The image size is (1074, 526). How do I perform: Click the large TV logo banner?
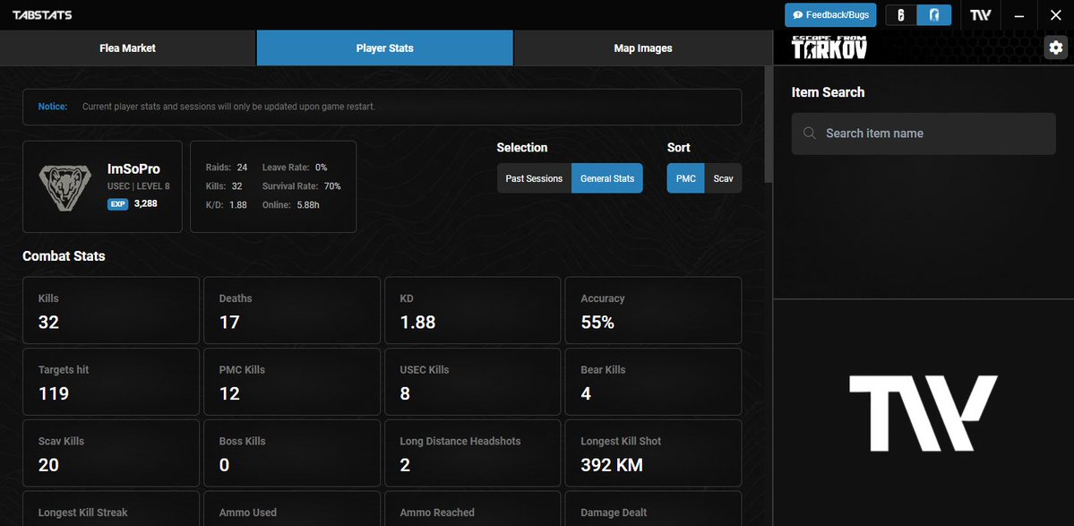(x=924, y=413)
